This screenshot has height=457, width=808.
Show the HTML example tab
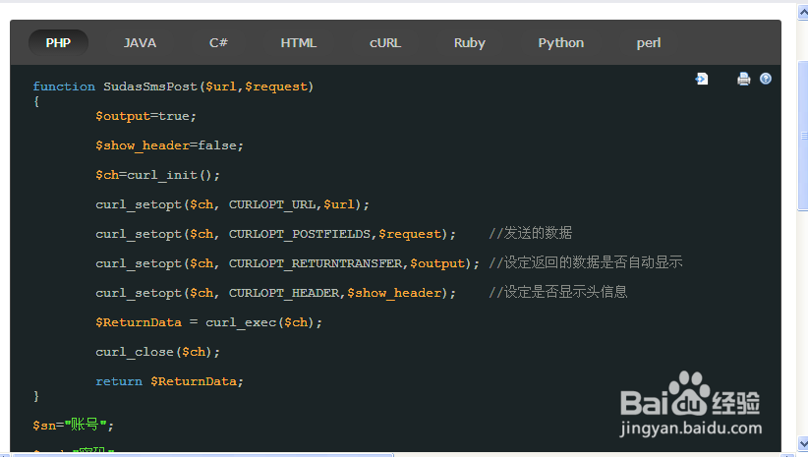point(299,43)
